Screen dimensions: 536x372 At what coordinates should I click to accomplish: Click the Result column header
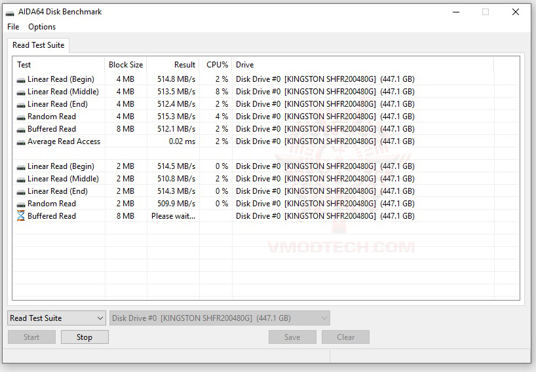[x=173, y=65]
